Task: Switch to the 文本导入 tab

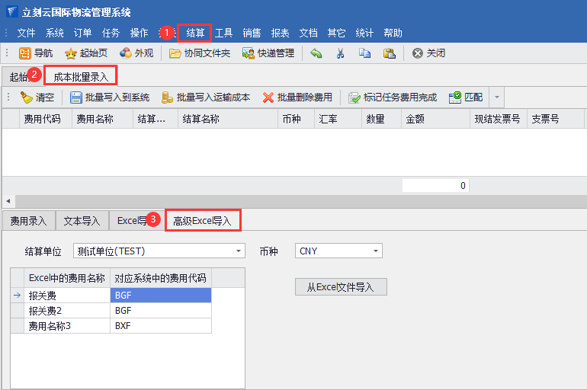Action: tap(82, 221)
